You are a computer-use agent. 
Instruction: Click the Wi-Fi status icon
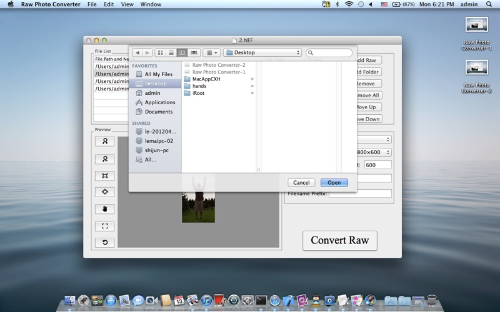(x=349, y=4)
